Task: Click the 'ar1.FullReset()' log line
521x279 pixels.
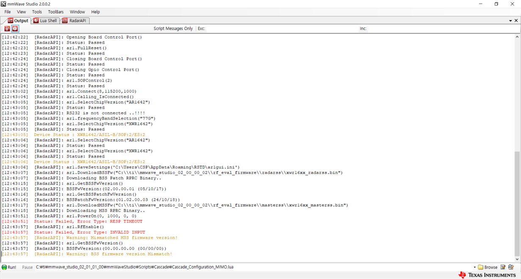Action: click(x=54, y=48)
